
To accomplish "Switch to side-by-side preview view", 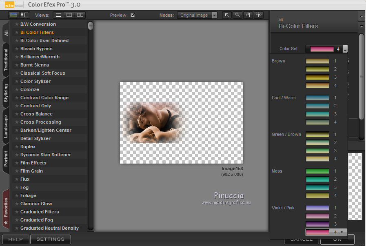I will tap(80, 15).
